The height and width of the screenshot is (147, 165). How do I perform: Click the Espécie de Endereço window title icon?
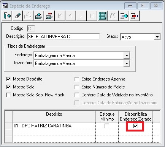[5, 6]
